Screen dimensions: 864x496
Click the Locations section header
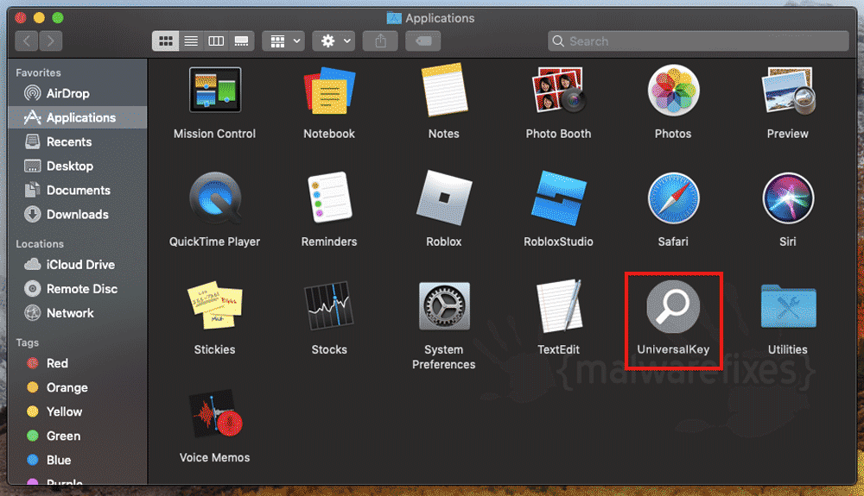(x=40, y=243)
